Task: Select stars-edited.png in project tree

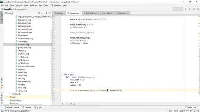Action: tap(24, 82)
